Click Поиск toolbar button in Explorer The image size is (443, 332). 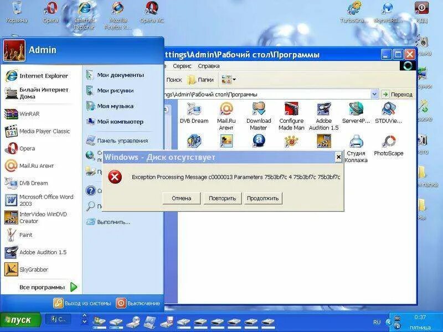click(173, 80)
